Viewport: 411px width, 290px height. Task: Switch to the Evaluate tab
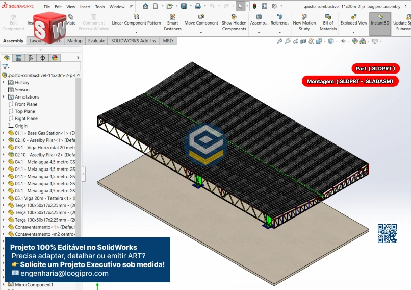tap(96, 41)
